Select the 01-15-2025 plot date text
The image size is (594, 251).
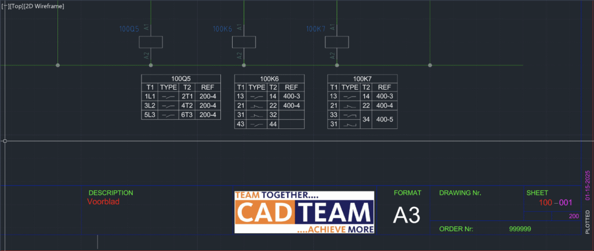pyautogui.click(x=588, y=185)
